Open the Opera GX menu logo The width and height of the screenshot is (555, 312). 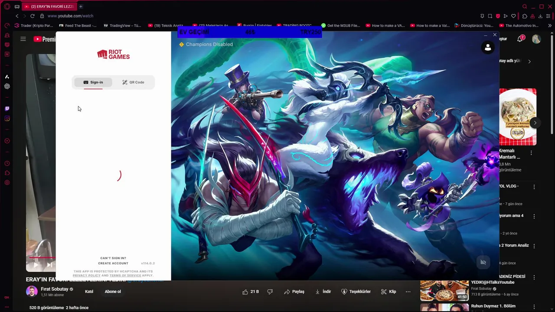pyautogui.click(x=7, y=6)
